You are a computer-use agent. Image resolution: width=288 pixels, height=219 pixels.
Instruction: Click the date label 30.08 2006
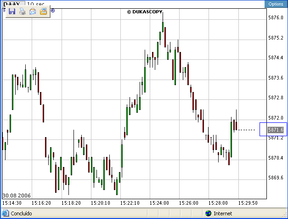pyautogui.click(x=17, y=196)
